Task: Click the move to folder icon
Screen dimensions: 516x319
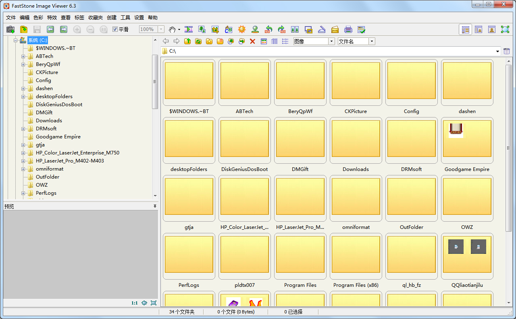Action: tap(242, 41)
